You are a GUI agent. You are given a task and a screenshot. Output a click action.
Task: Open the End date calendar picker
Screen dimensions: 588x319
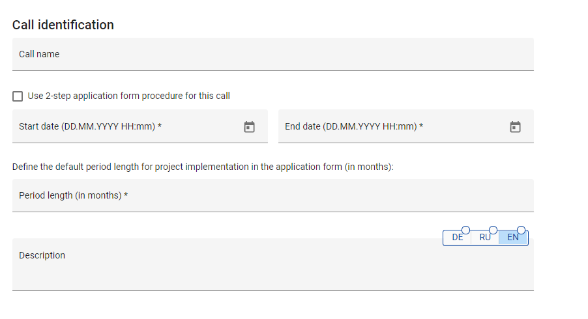[515, 127]
